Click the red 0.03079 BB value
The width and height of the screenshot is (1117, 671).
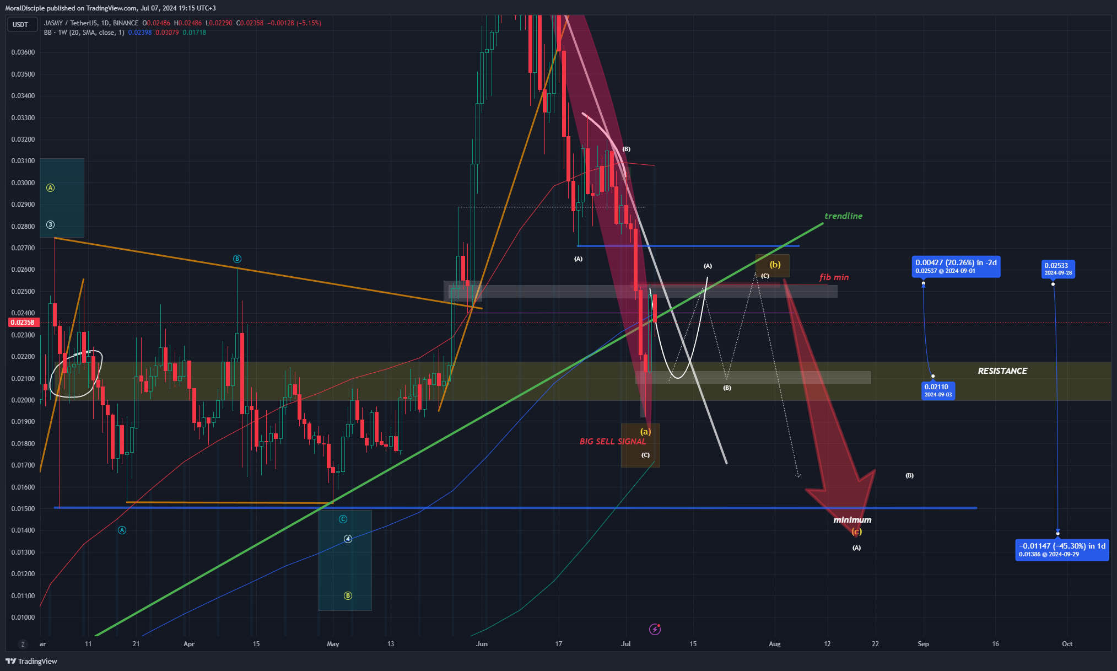167,33
